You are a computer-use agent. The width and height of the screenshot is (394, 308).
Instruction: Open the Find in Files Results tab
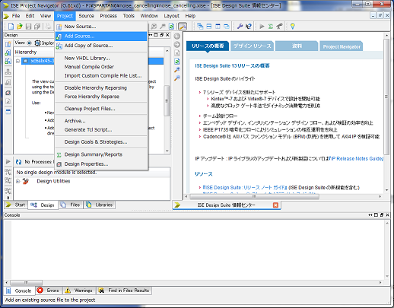124,291
